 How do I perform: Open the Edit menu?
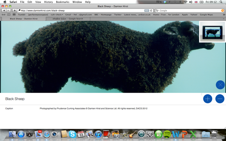30,2
